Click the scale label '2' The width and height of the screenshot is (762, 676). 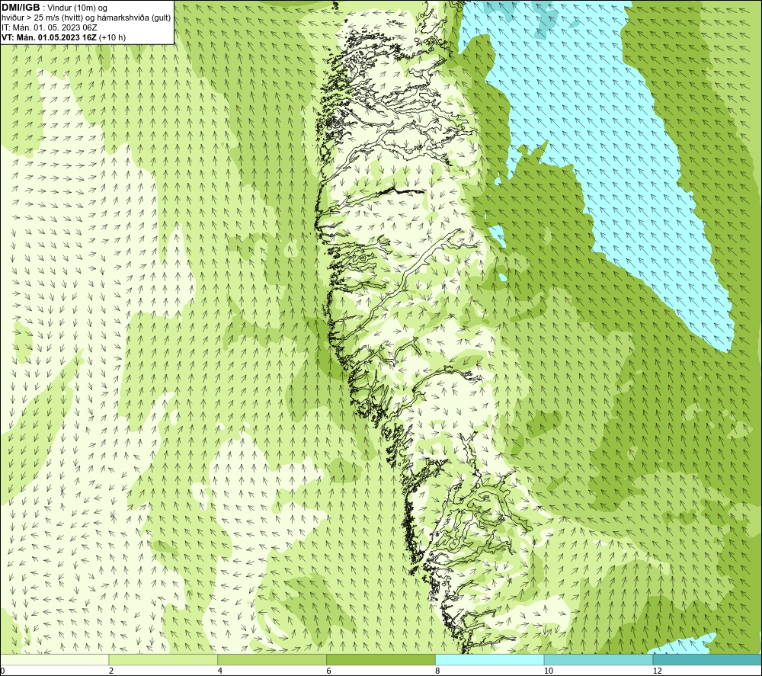pos(111,671)
